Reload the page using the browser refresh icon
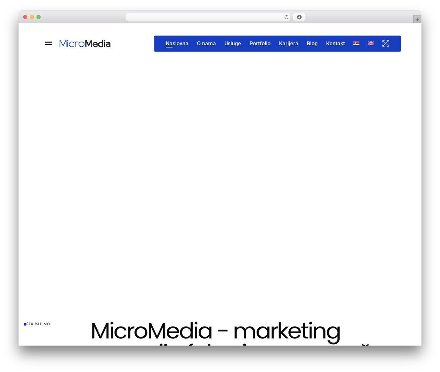 pyautogui.click(x=286, y=17)
